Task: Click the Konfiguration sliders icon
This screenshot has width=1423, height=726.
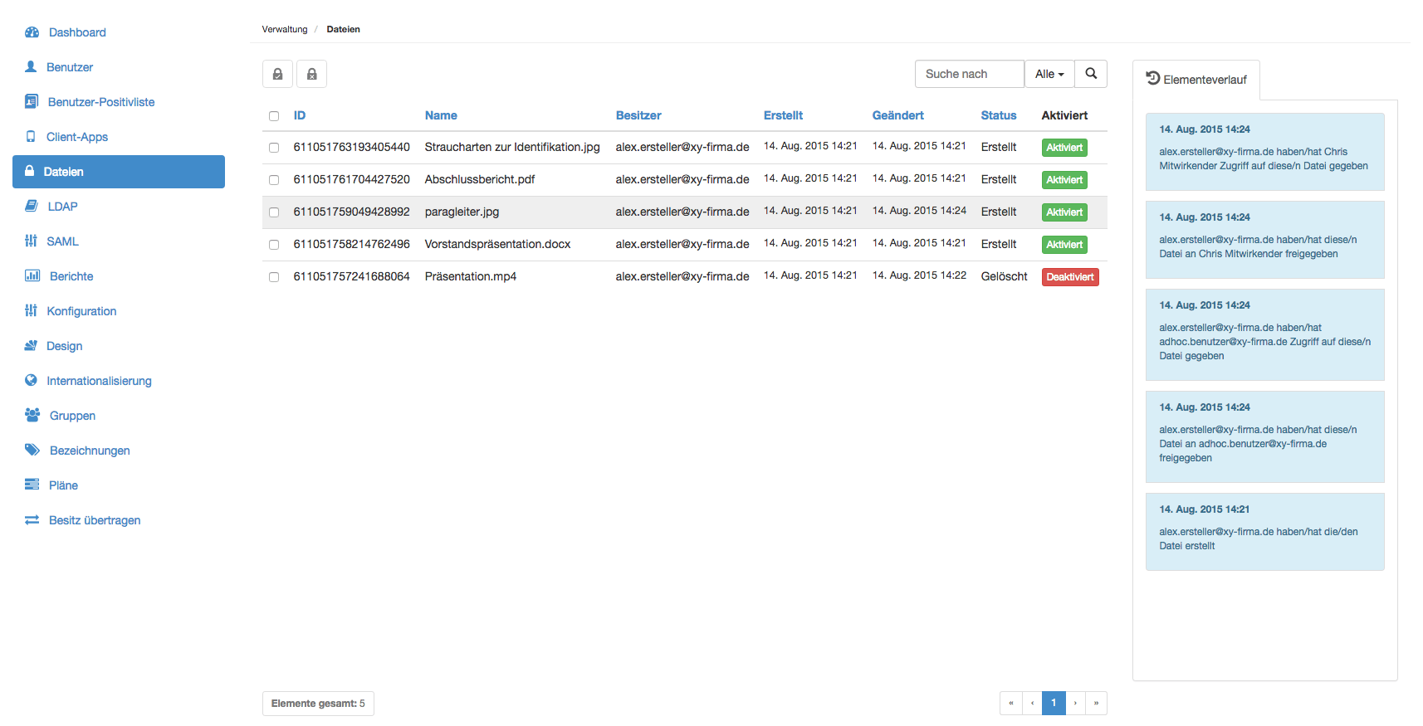Action: 31,310
